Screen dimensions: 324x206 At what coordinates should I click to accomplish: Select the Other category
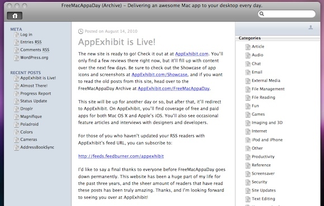257,148
